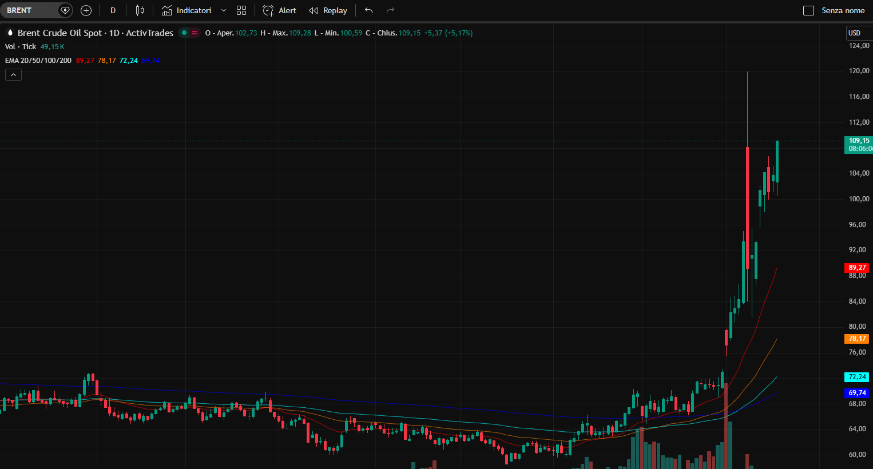Viewport: 873px width, 469px height.
Task: Click the red 89,27 EMA label on price axis
Action: pyautogui.click(x=857, y=268)
